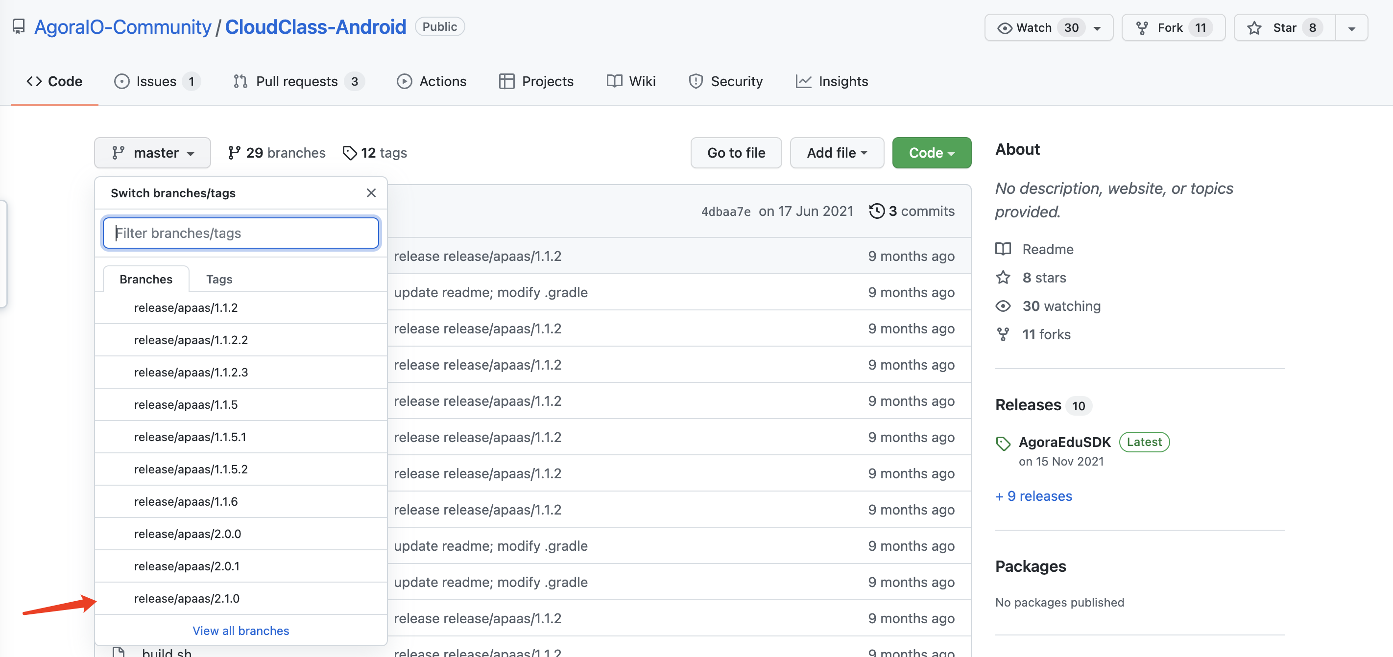Open the green Code clone dropdown

pos(931,153)
